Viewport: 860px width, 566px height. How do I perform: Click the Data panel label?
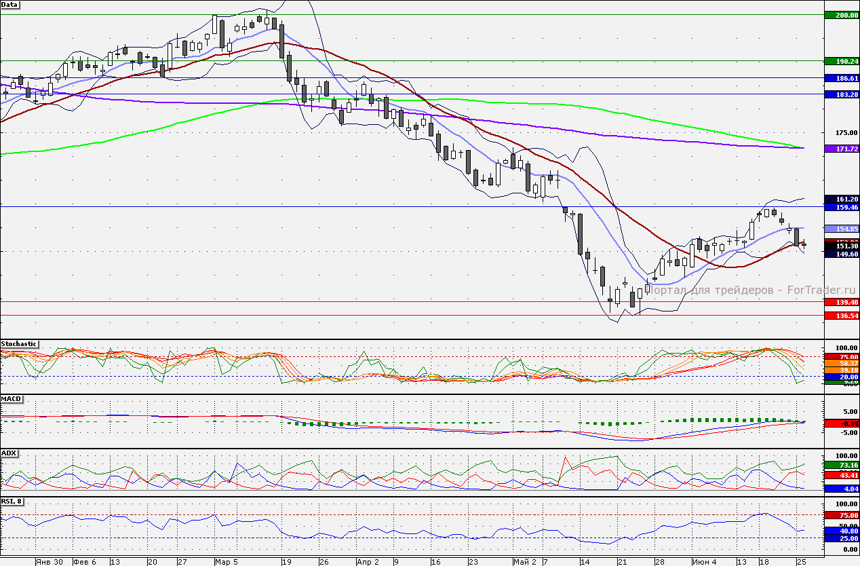(x=10, y=4)
